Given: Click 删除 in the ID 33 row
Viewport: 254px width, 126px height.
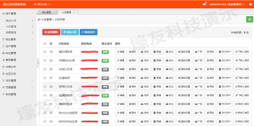Looking at the screenshot, I should point(132,113).
